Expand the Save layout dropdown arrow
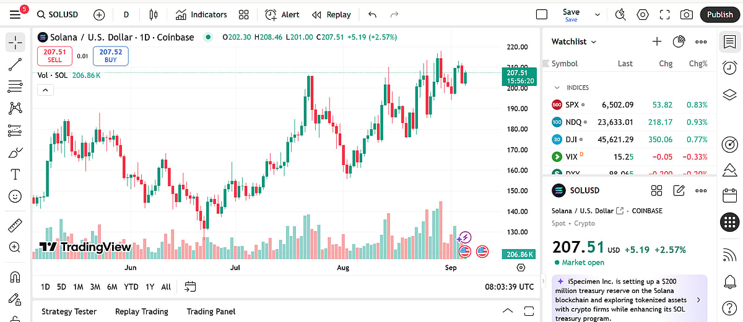Image resolution: width=743 pixels, height=322 pixels. (x=597, y=14)
